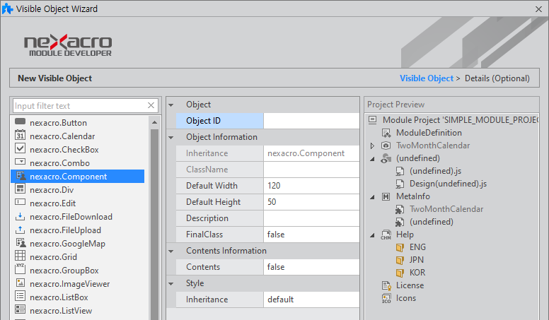The height and width of the screenshot is (320, 549).
Task: Collapse the Style section
Action: (x=172, y=283)
